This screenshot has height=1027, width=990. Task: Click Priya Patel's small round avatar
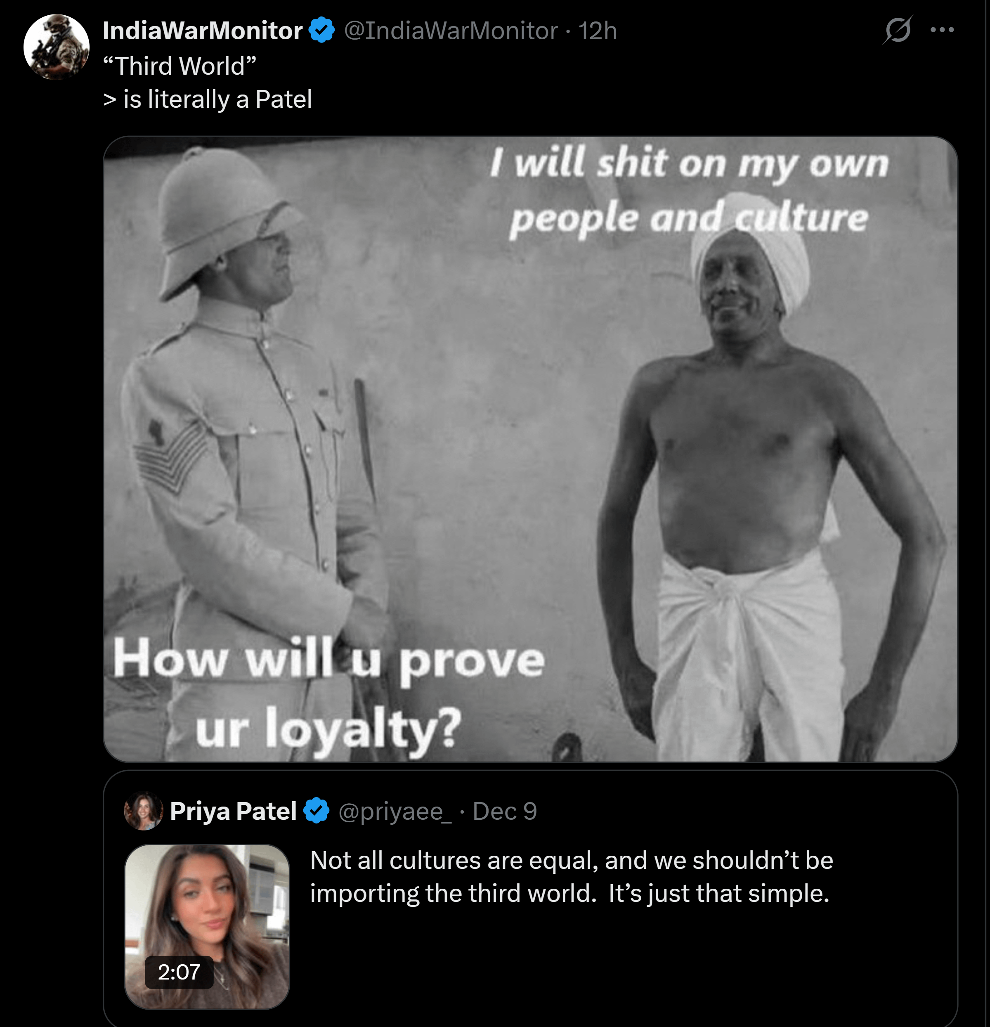tap(143, 811)
